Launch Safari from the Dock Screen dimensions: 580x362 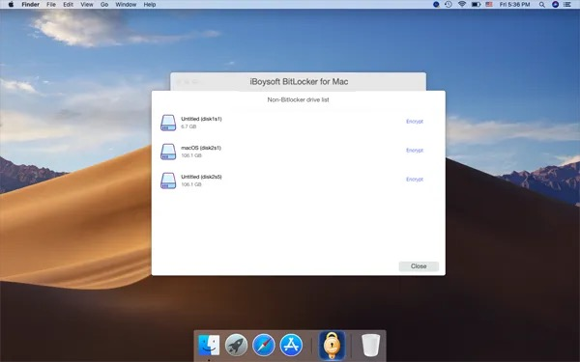coord(264,345)
